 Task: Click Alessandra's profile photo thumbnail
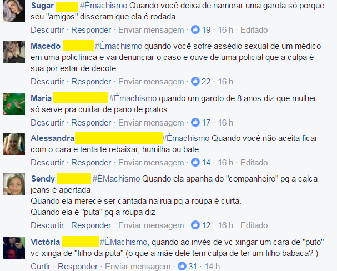click(14, 144)
